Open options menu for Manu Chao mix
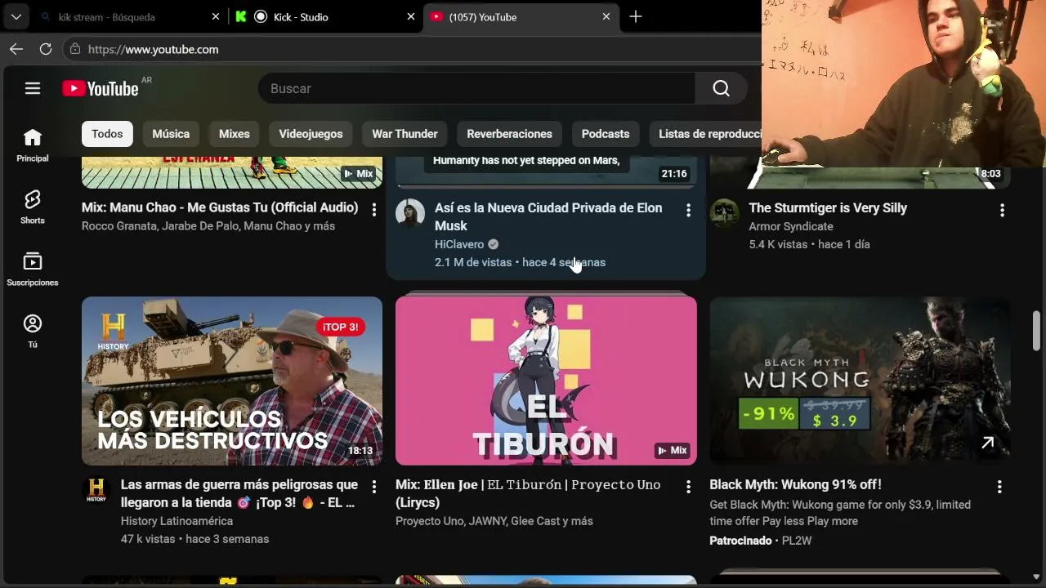The width and height of the screenshot is (1046, 588). coord(374,210)
